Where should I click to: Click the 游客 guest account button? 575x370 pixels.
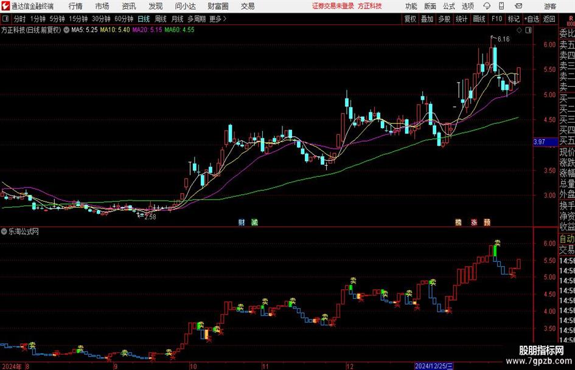(550, 6)
